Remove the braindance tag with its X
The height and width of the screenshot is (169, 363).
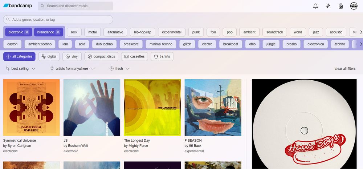(x=58, y=32)
